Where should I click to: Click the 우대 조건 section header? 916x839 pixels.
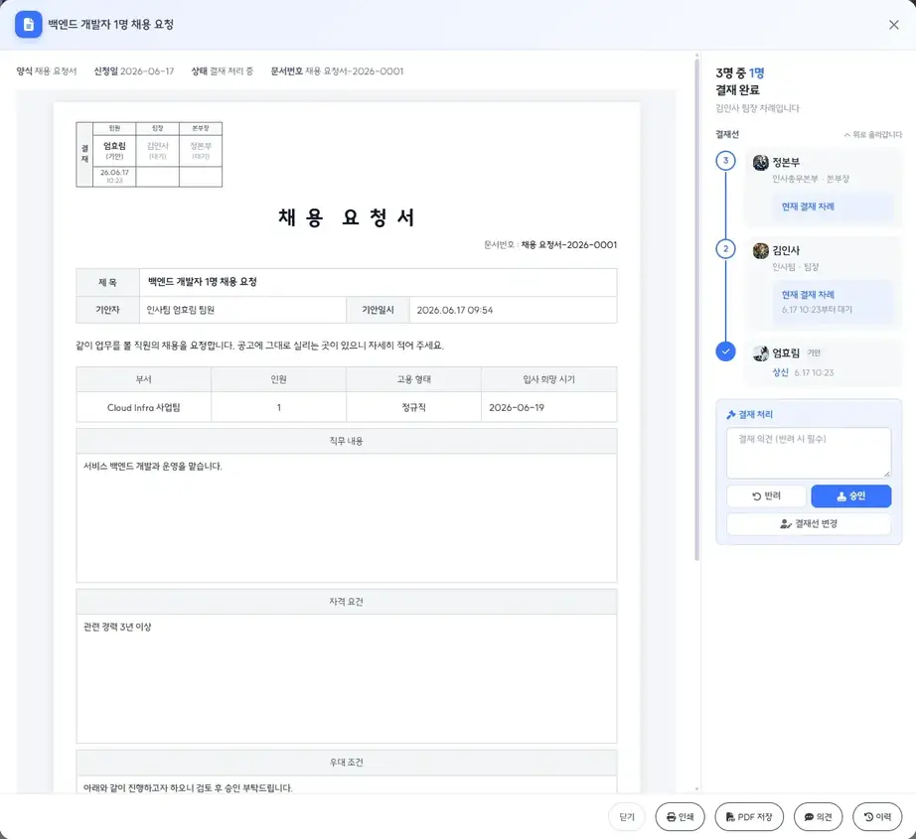pos(347,763)
